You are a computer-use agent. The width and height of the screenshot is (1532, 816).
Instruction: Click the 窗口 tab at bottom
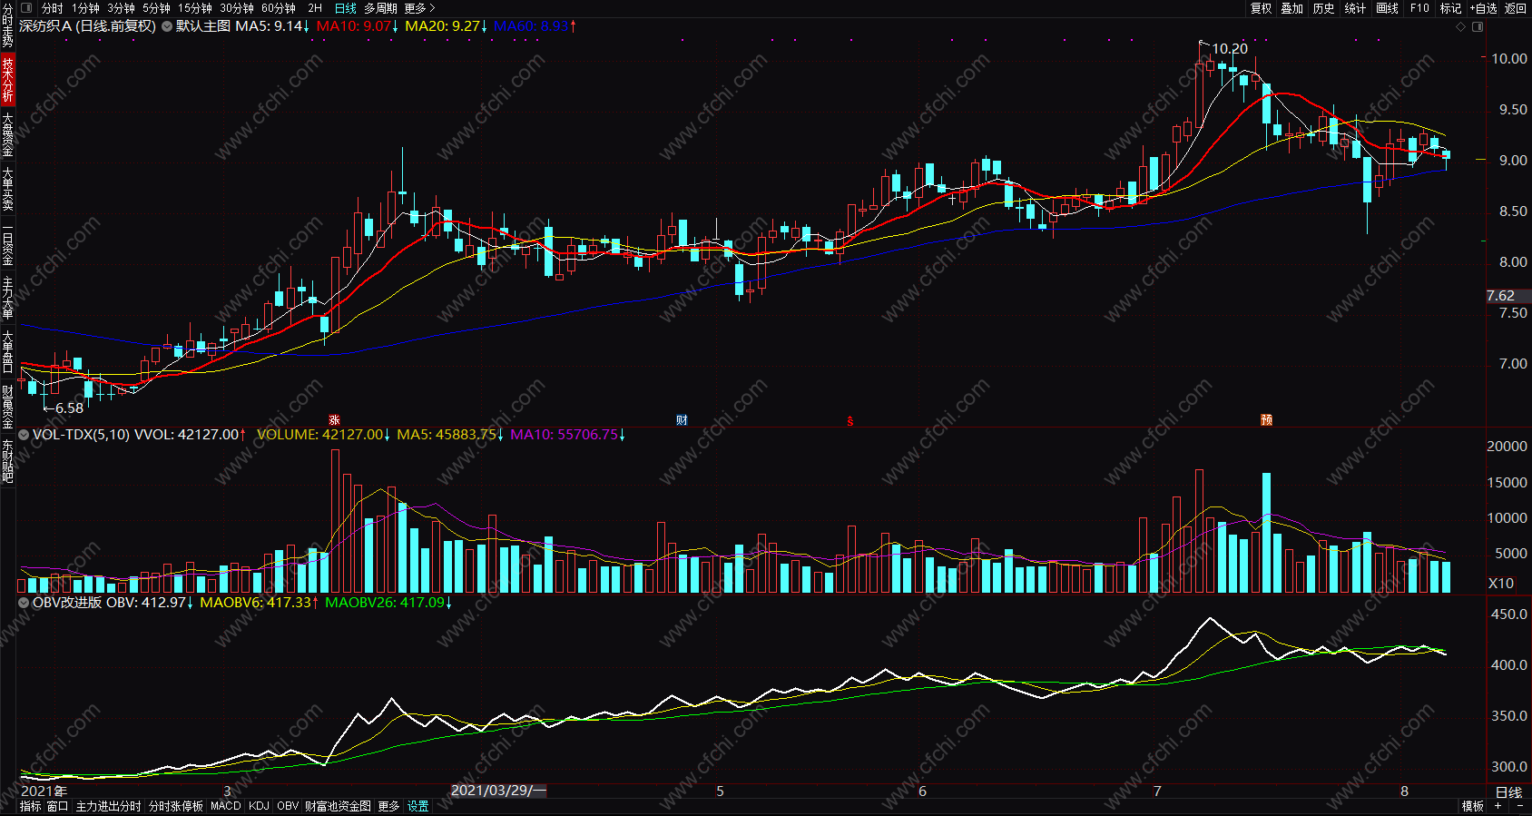57,806
